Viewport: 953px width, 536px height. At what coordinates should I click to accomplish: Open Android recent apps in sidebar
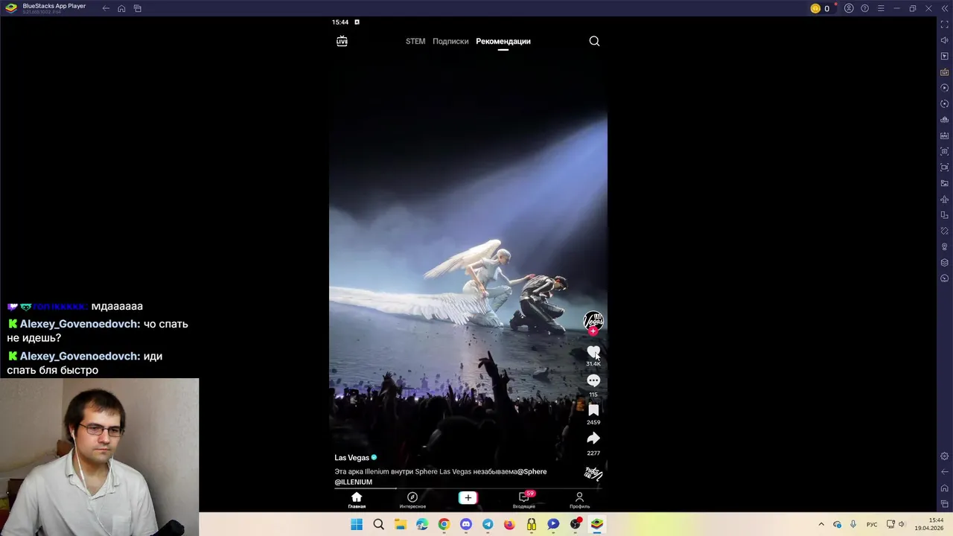945,504
